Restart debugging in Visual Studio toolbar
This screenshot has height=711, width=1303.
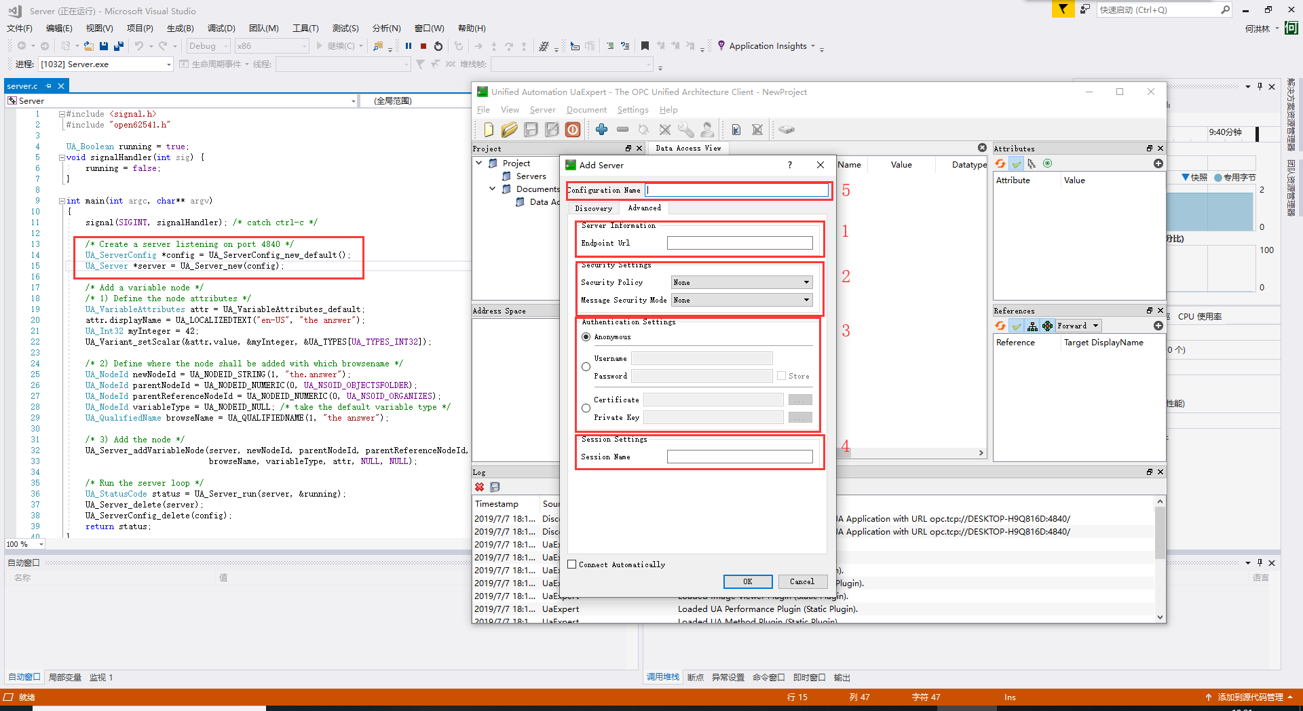coord(438,46)
